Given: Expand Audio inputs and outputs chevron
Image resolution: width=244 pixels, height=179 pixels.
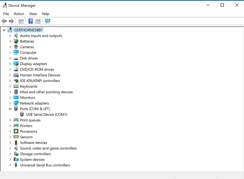Looking at the screenshot, I should click(x=10, y=36).
